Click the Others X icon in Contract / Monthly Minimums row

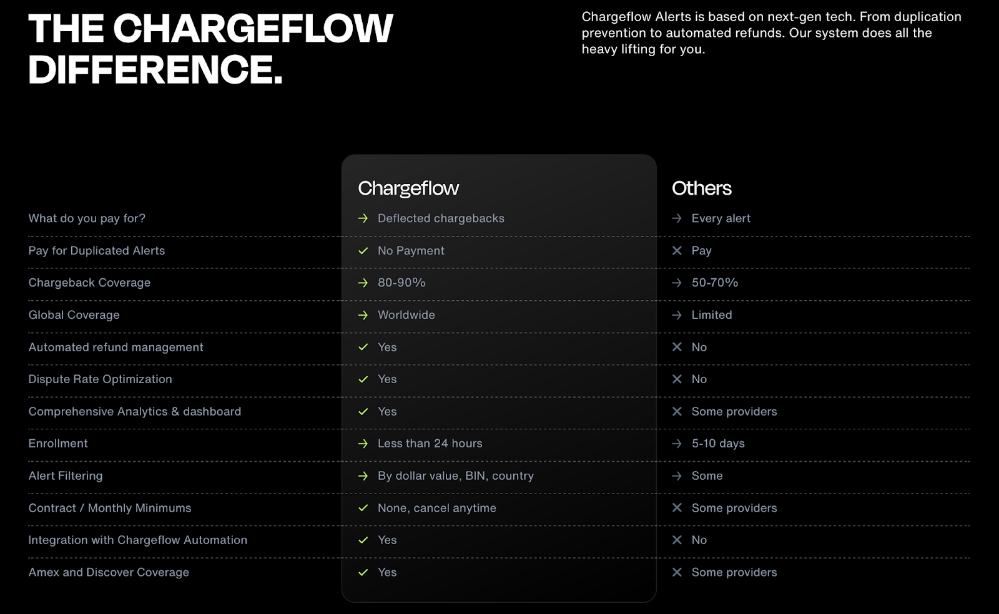[677, 508]
